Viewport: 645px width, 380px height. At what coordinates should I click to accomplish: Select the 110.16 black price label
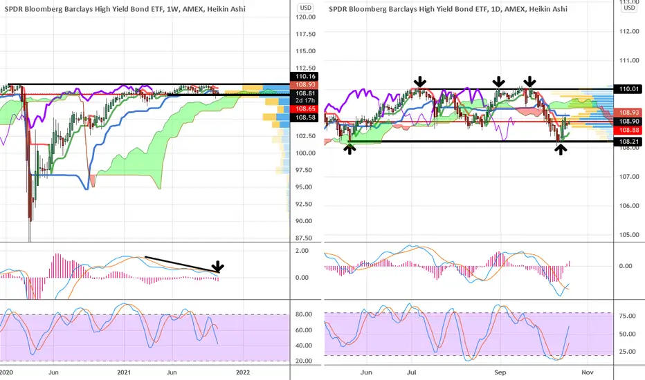click(304, 76)
